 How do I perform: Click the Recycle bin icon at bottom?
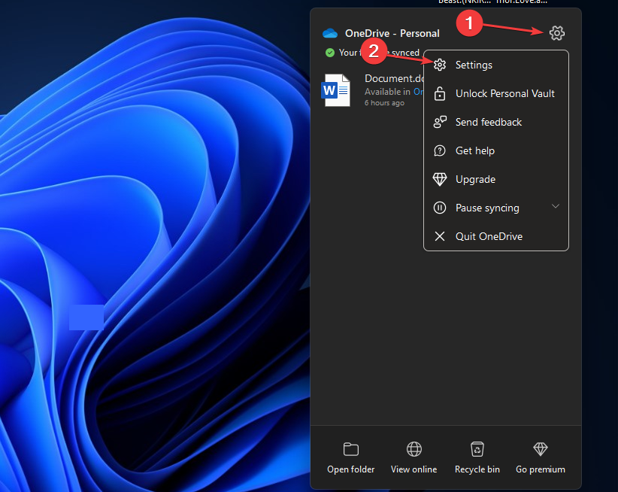477,449
